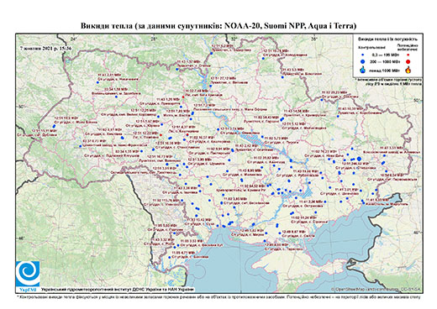
Task: Select the largest blue heat marker in eastern Ukraine
Action: [359, 159]
